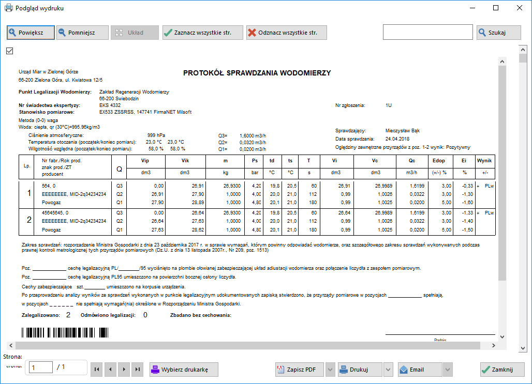532x384 pixels.
Task: Click the printer icon in title bar
Action: [x=8, y=8]
